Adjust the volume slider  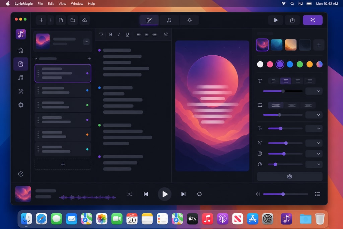285,194
